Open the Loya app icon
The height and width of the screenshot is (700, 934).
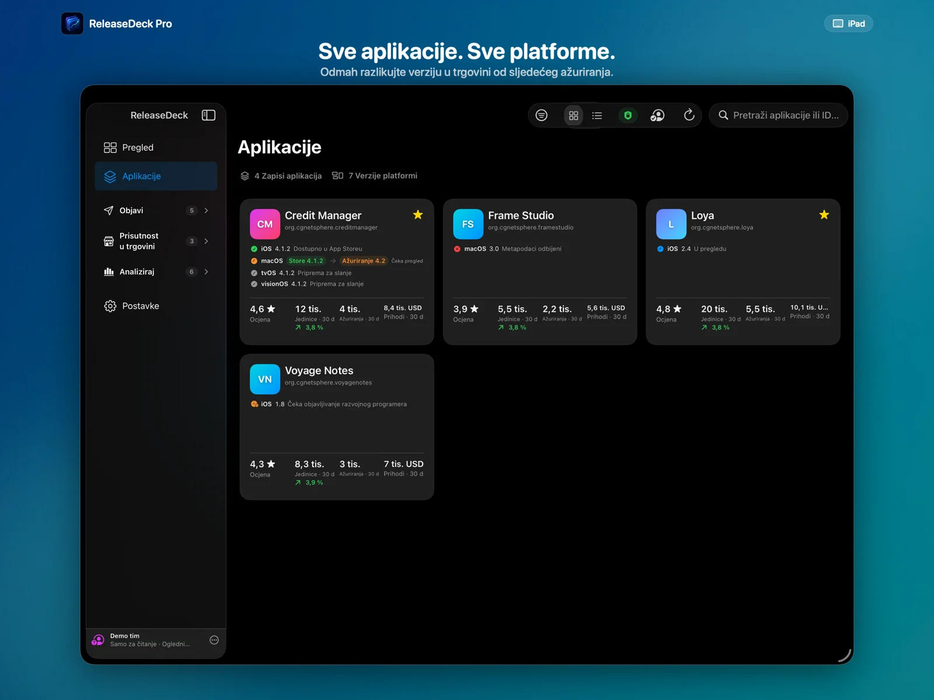(671, 224)
